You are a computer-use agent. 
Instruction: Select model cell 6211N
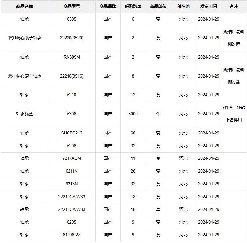point(72,171)
